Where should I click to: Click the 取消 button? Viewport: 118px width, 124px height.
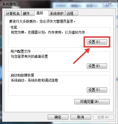[81, 117]
